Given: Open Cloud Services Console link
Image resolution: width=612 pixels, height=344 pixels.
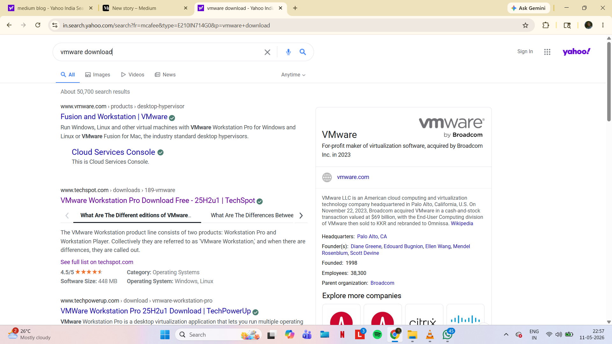Looking at the screenshot, I should tap(113, 152).
